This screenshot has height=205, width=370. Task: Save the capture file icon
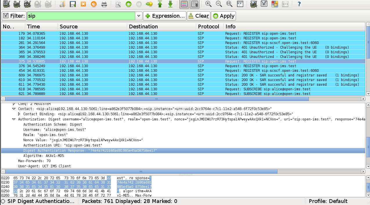point(73,4)
